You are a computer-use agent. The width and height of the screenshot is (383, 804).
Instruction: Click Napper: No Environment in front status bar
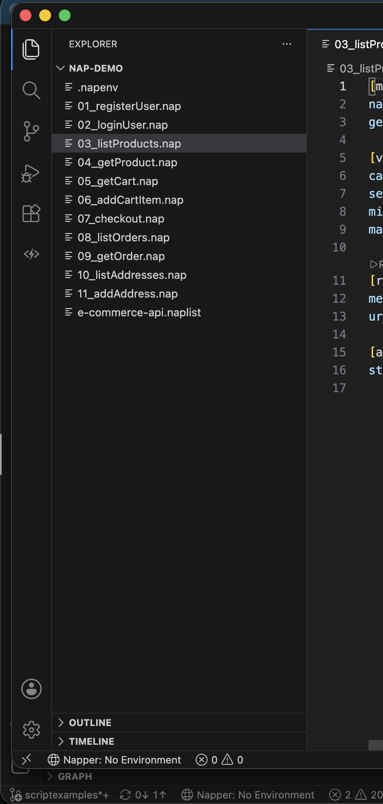[x=114, y=760]
